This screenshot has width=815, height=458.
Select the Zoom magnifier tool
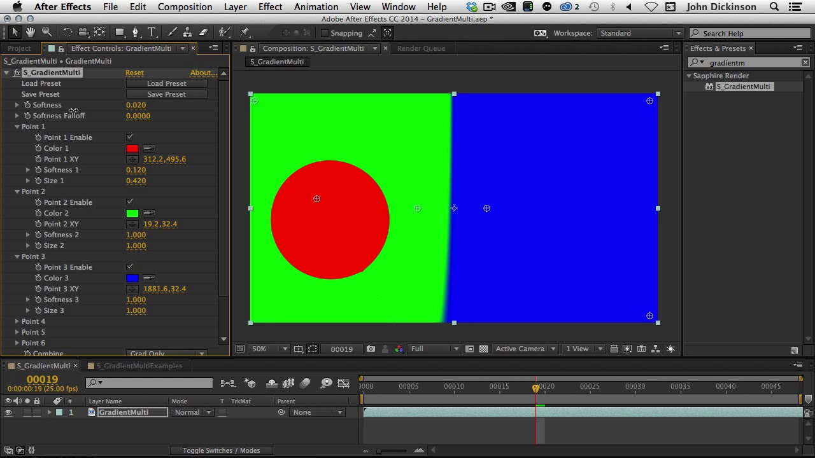pyautogui.click(x=46, y=32)
